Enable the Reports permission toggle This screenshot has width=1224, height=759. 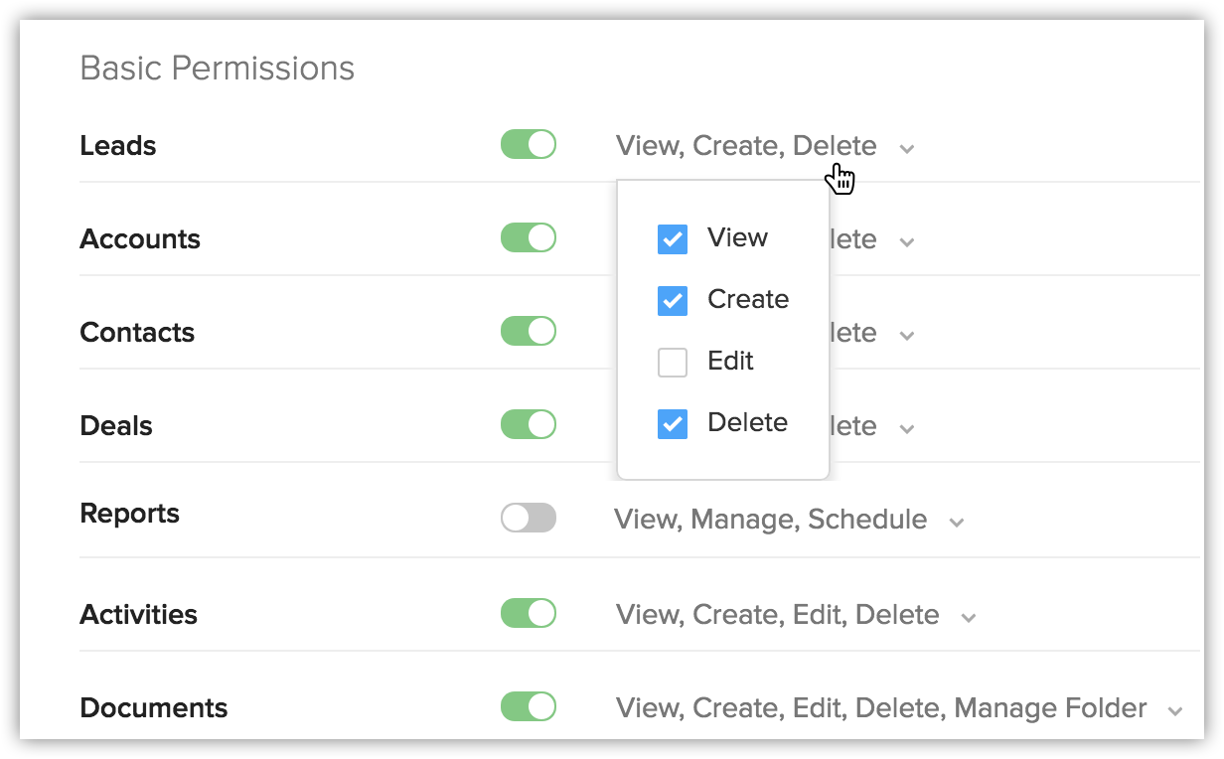coord(529,519)
